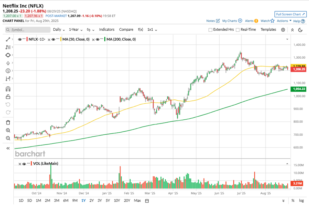
Task: Collapse the volume panel chevron
Action: pos(287,164)
